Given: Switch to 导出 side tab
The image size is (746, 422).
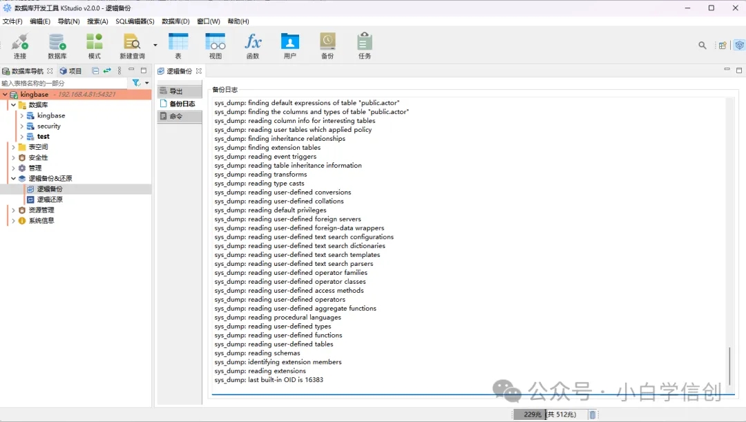Looking at the screenshot, I should 180,91.
